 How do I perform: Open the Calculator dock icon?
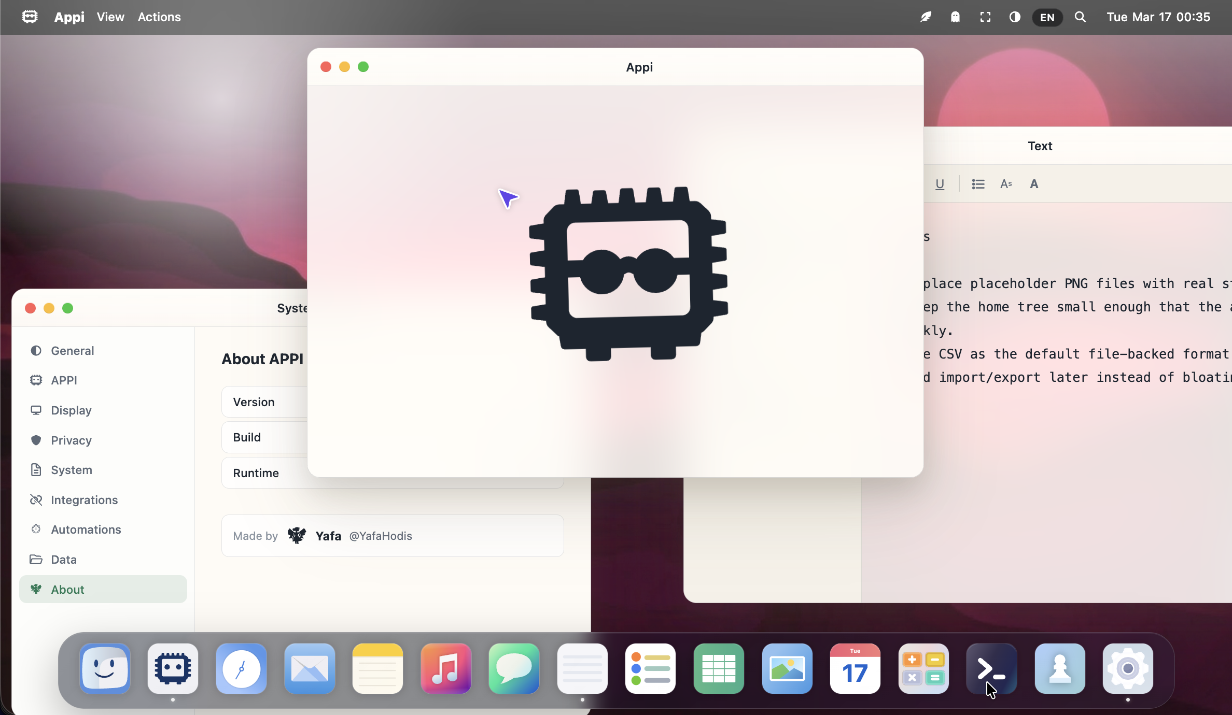(x=923, y=668)
